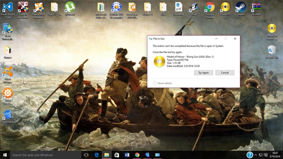Cancel the File In Use dialog
This screenshot has height=159, width=283.
225,73
